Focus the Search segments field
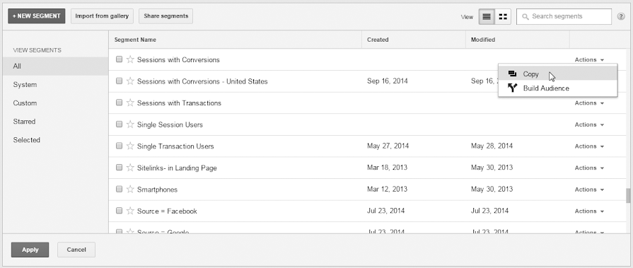The width and height of the screenshot is (633, 268). (564, 16)
